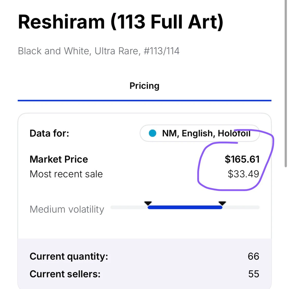Click the sellers count 55
Viewport: 289px width, 289px height.
[254, 274]
